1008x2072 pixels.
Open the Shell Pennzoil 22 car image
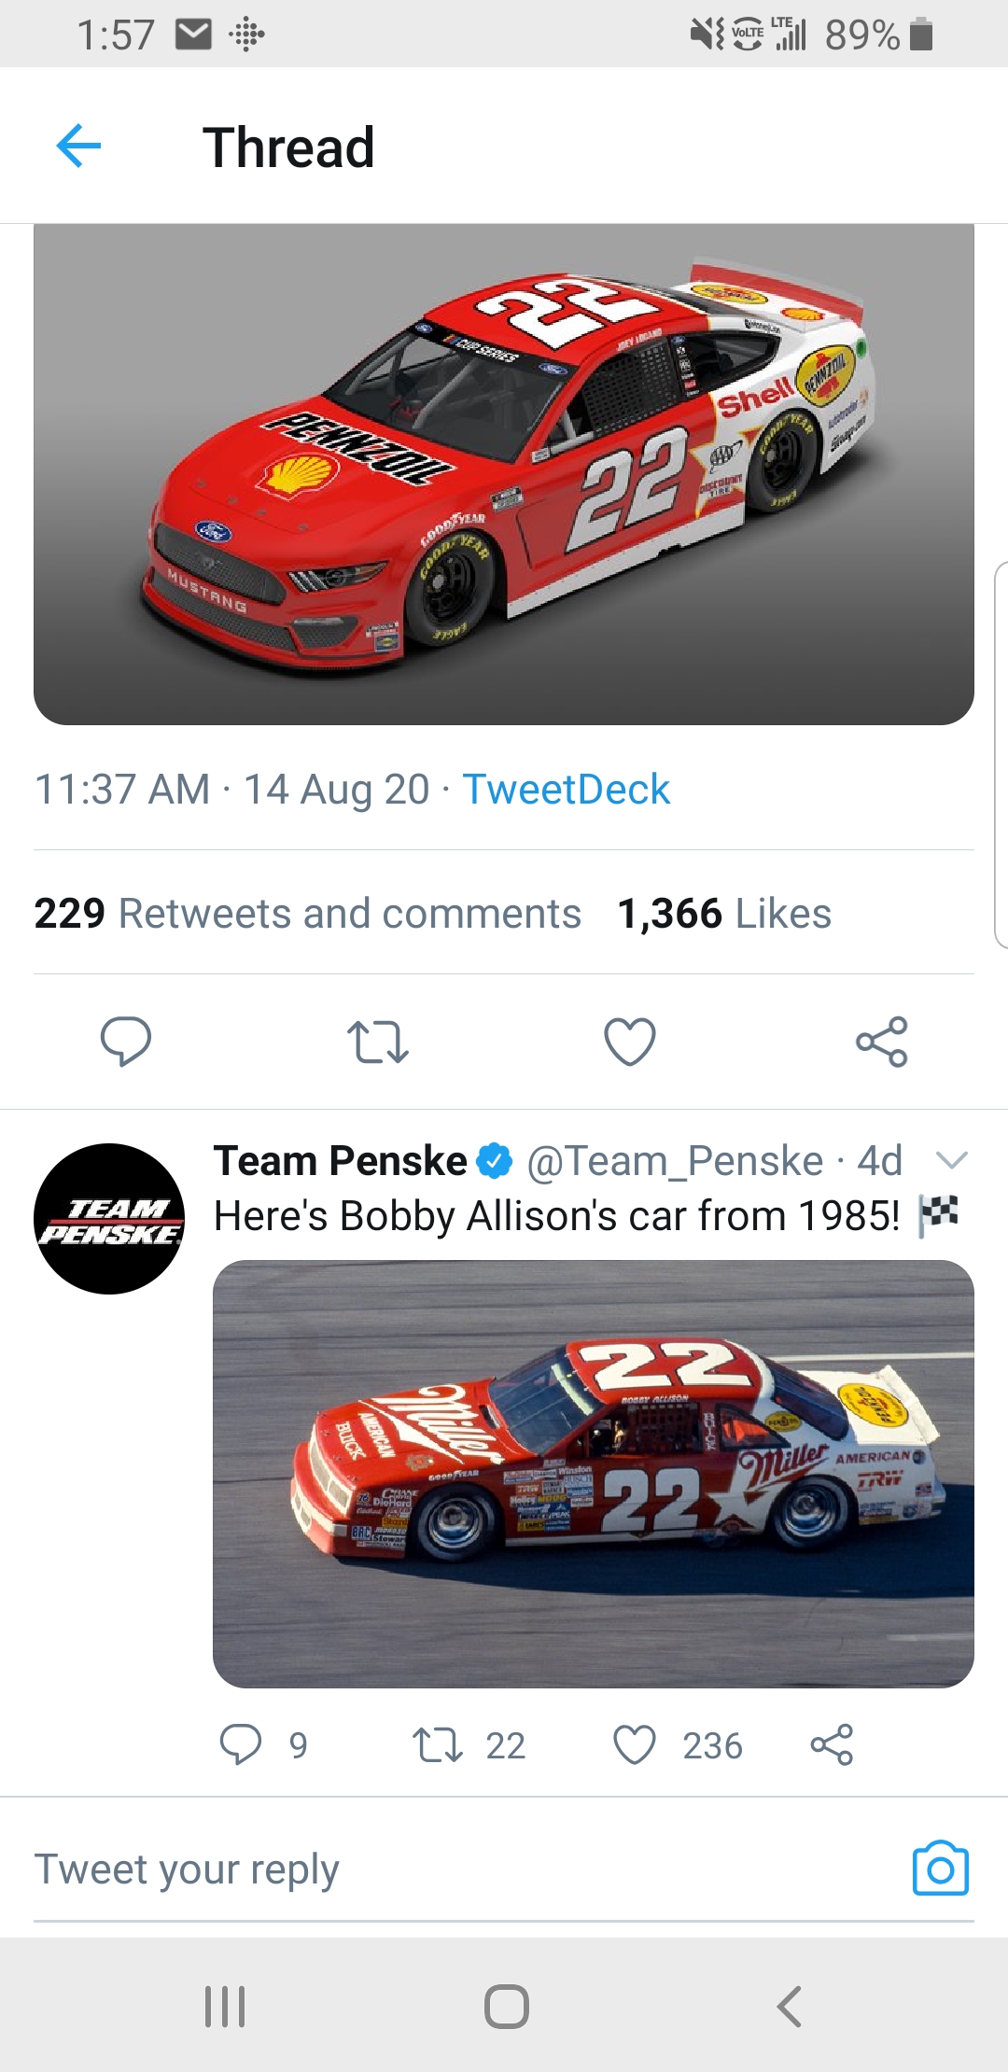[504, 474]
